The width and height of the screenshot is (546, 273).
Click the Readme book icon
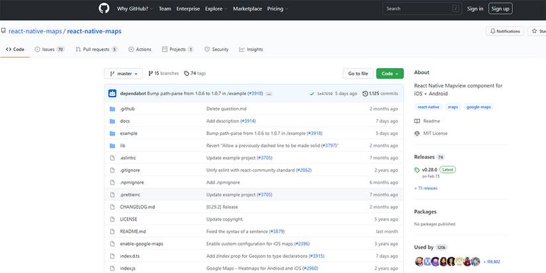417,121
